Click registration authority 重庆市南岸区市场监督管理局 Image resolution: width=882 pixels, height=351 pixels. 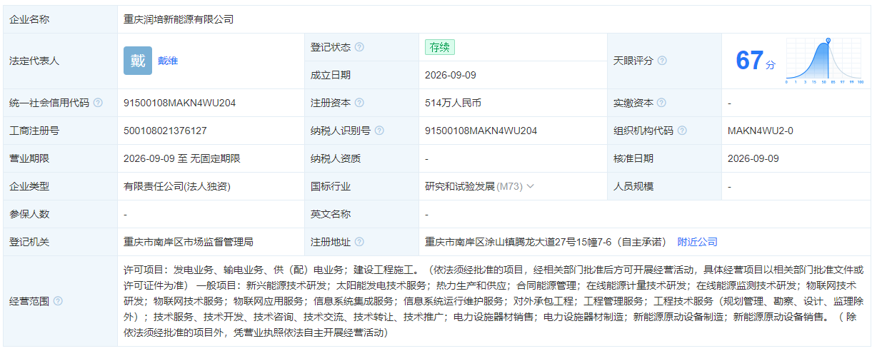(x=189, y=242)
